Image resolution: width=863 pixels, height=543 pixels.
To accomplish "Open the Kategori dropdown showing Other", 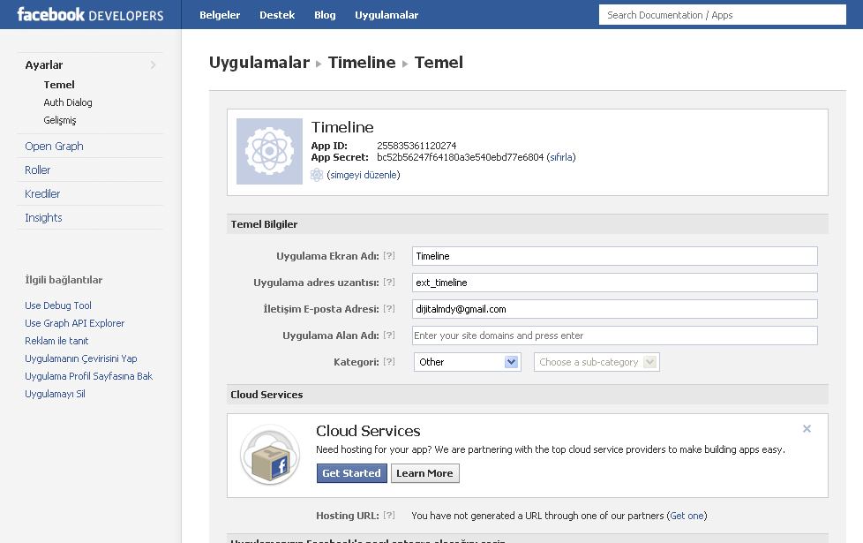I will [467, 362].
